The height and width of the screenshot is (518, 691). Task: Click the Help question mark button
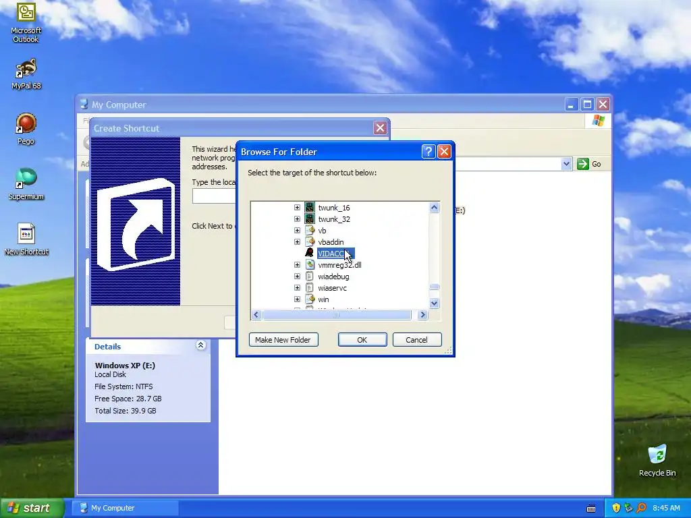tap(429, 152)
